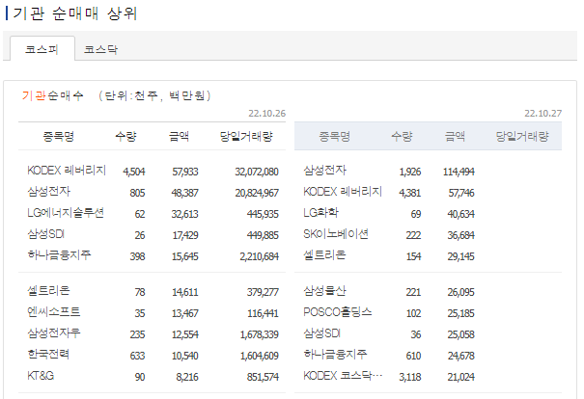This screenshot has height=399, width=584.
Task: Open 삼성물산 stock link
Action: pos(324,291)
